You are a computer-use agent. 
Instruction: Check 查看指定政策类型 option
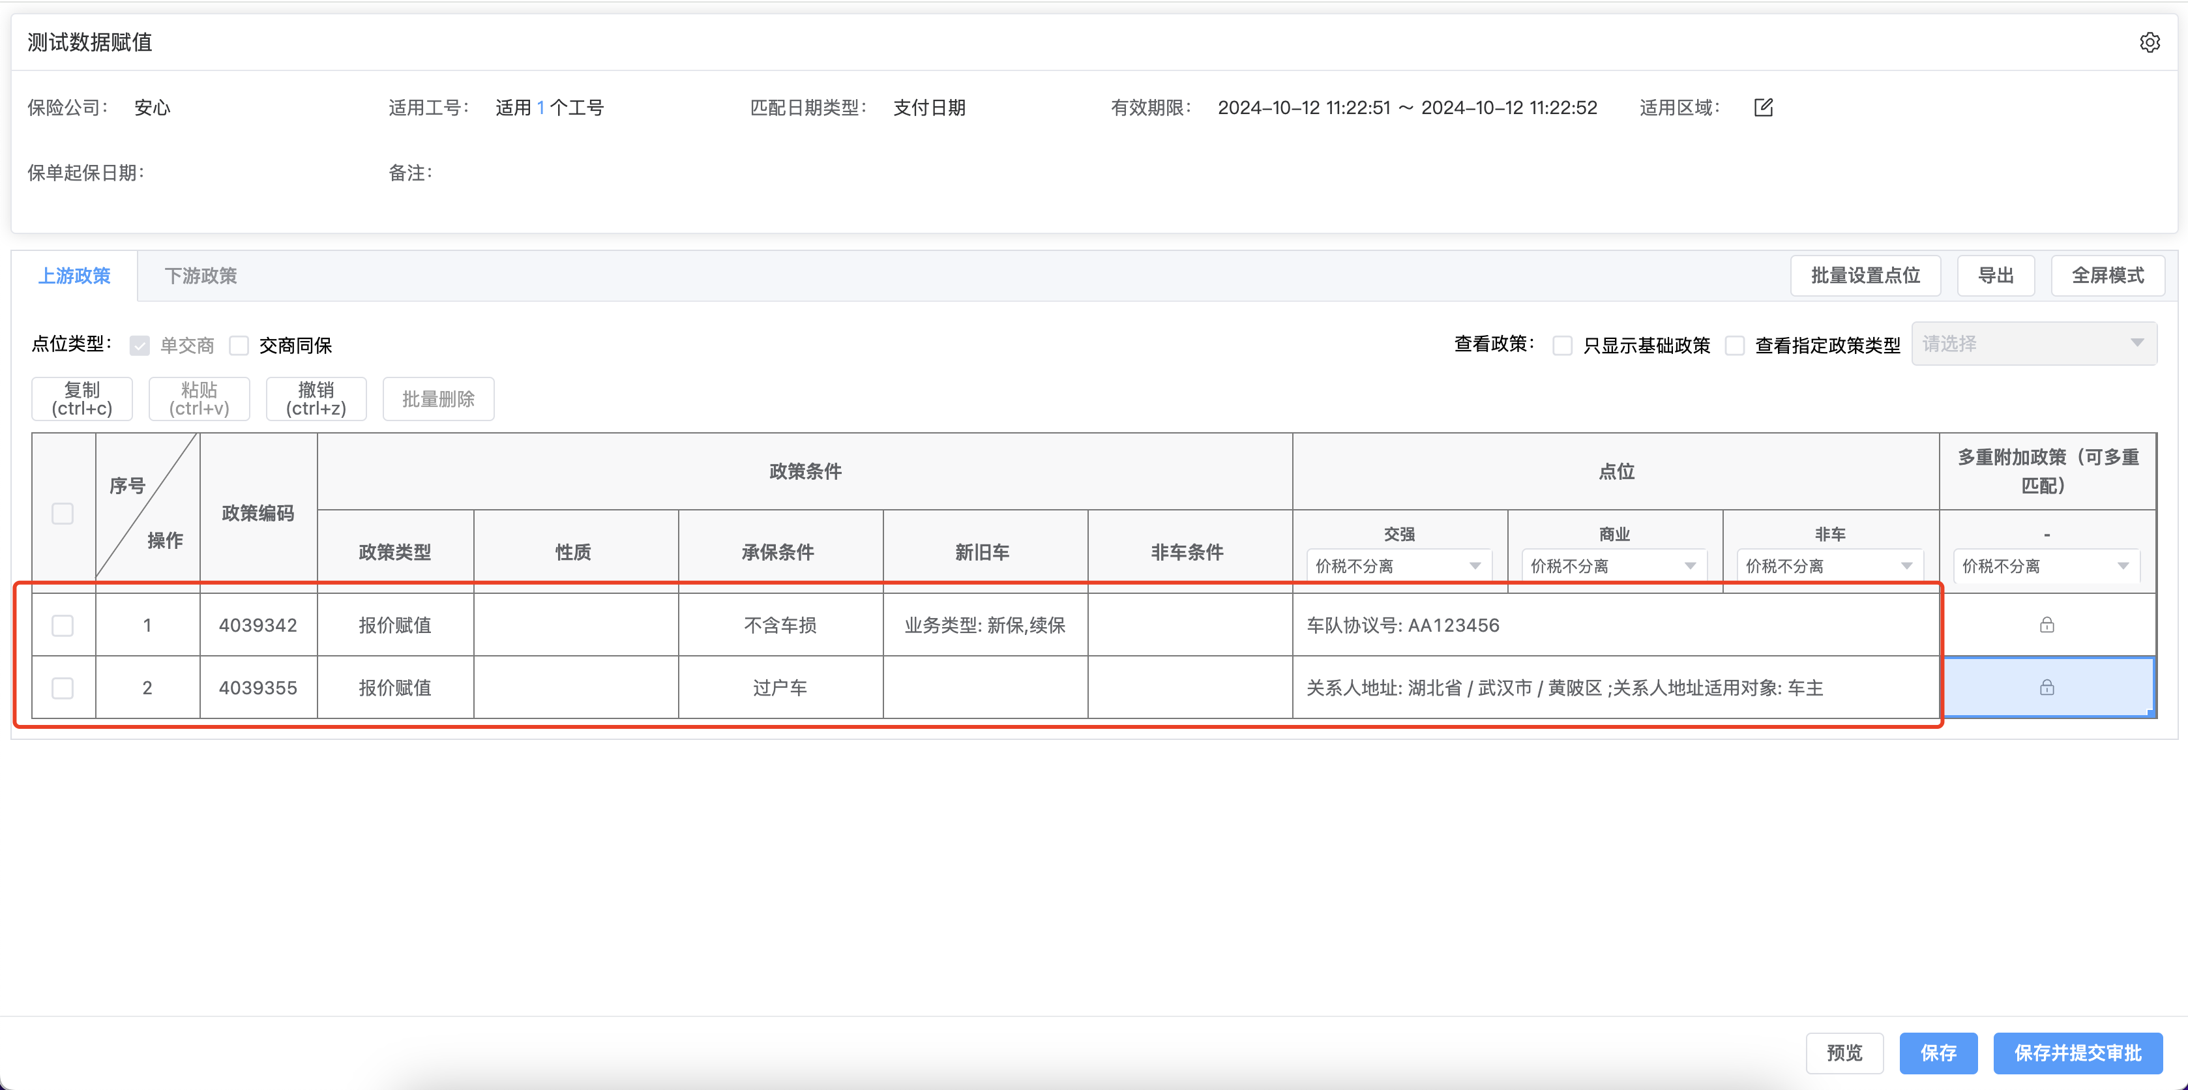pyautogui.click(x=1736, y=345)
